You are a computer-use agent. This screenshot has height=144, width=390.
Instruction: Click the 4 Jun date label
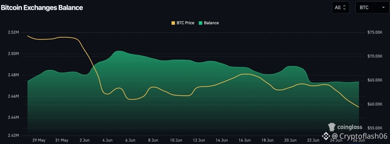(x=107, y=140)
